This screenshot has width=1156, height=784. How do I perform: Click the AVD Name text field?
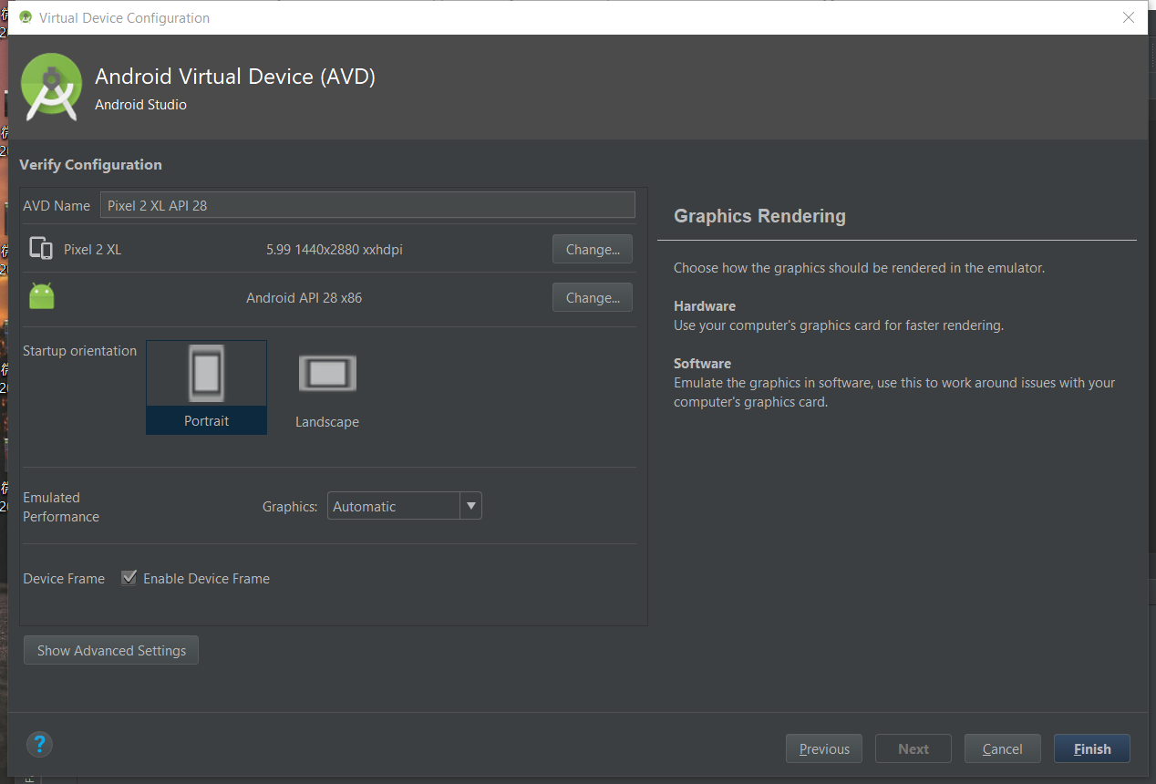(x=367, y=205)
